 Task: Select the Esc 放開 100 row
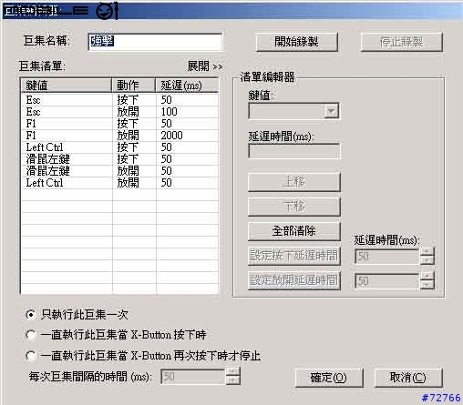(119, 112)
